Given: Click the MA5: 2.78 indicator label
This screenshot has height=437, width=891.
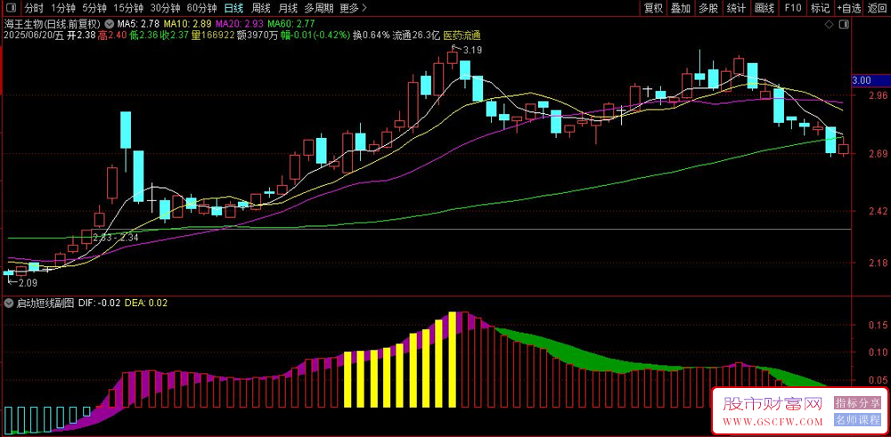Looking at the screenshot, I should tap(138, 24).
